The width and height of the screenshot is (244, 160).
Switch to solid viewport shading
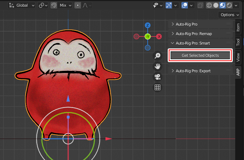pos(216,5)
